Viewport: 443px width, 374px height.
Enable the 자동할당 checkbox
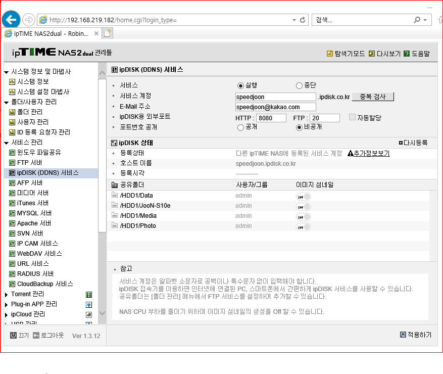coord(352,117)
